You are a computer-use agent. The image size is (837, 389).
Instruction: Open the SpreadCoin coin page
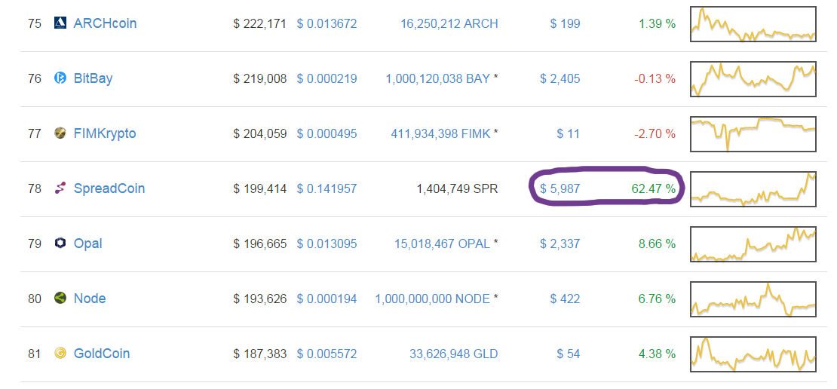point(109,188)
